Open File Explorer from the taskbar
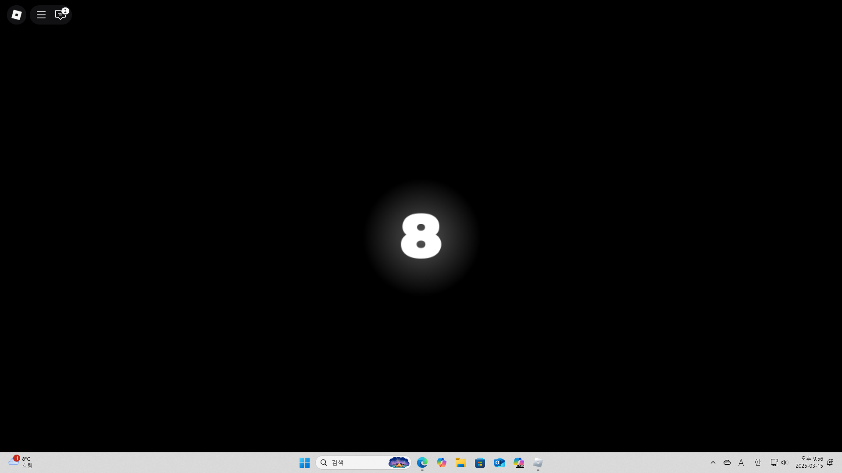This screenshot has width=842, height=473. pos(460,462)
